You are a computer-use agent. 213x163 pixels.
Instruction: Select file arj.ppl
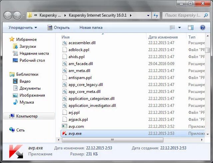[x=74, y=113]
